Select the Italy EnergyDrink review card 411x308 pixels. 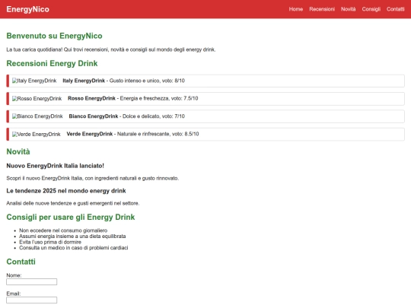point(205,81)
